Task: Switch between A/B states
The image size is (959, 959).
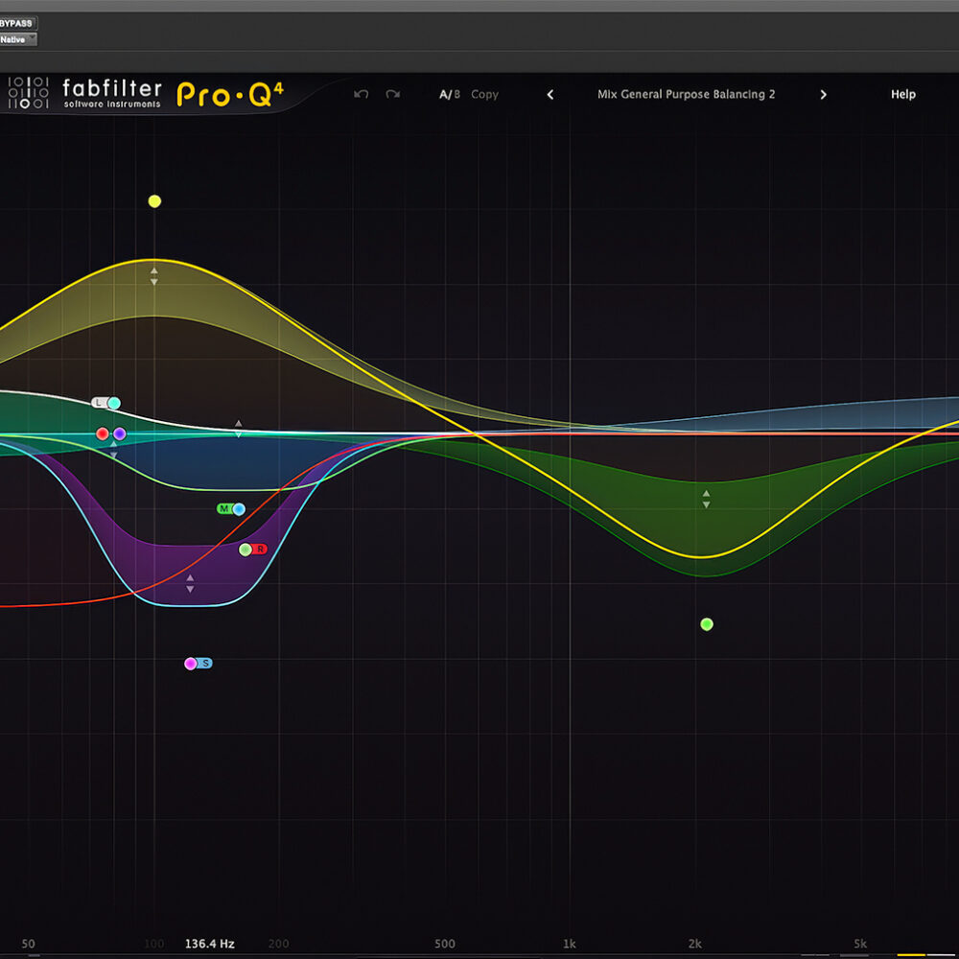Action: coord(450,94)
